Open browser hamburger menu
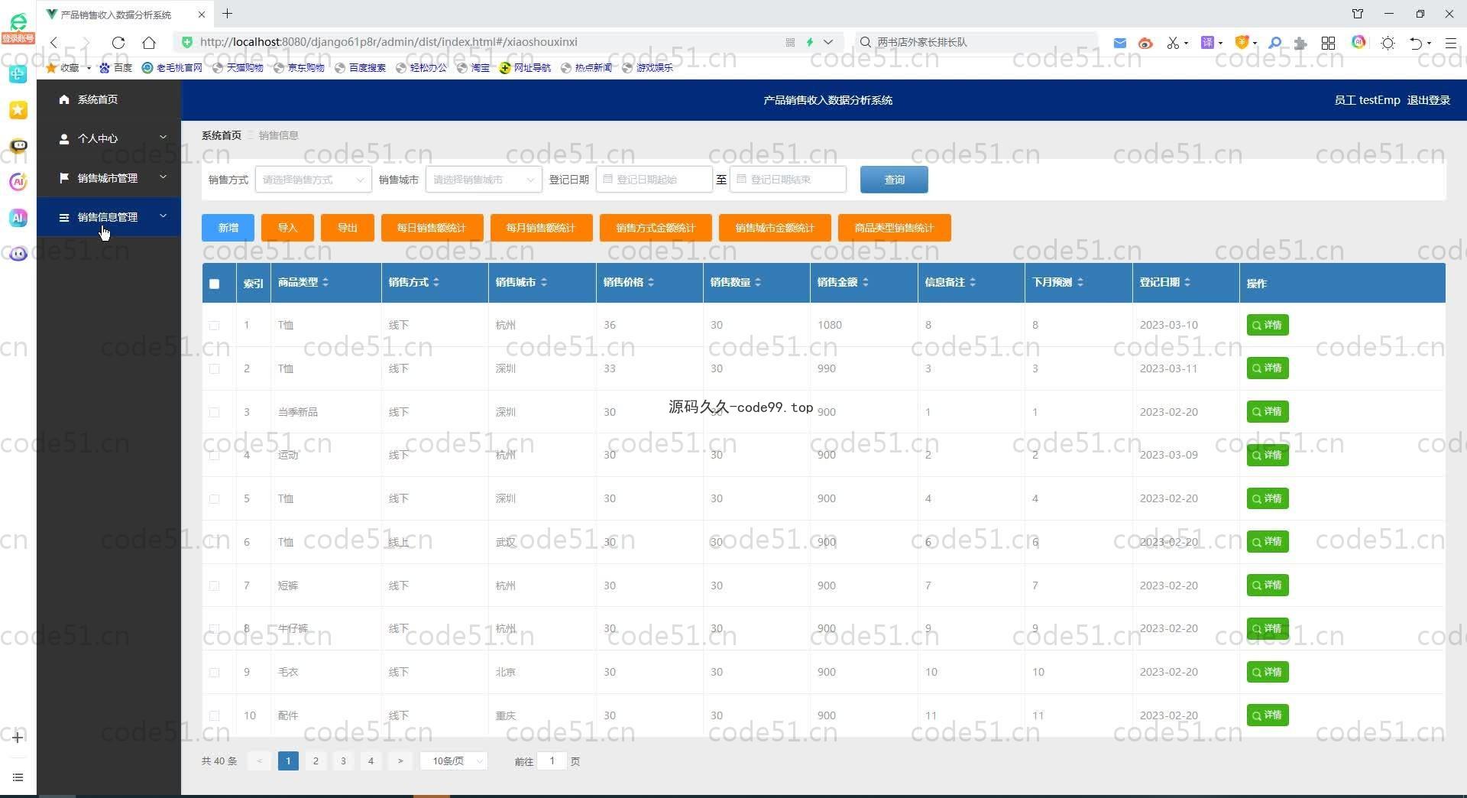 pyautogui.click(x=1450, y=43)
